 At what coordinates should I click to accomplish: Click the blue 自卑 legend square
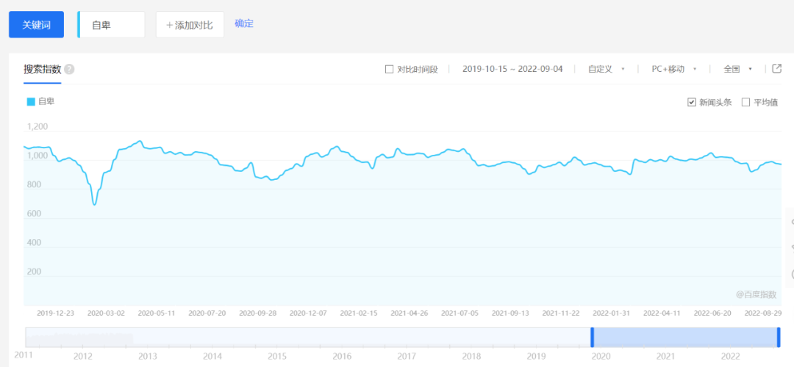(x=31, y=101)
